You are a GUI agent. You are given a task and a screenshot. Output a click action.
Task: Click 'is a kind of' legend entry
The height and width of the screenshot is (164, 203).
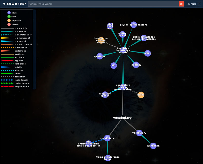tap(13, 31)
